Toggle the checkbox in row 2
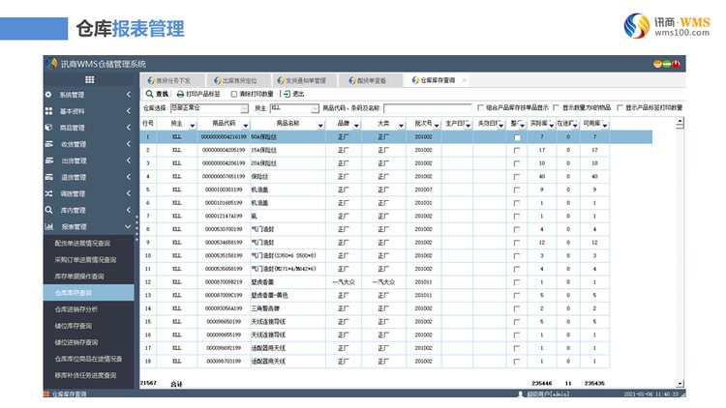 (x=517, y=150)
